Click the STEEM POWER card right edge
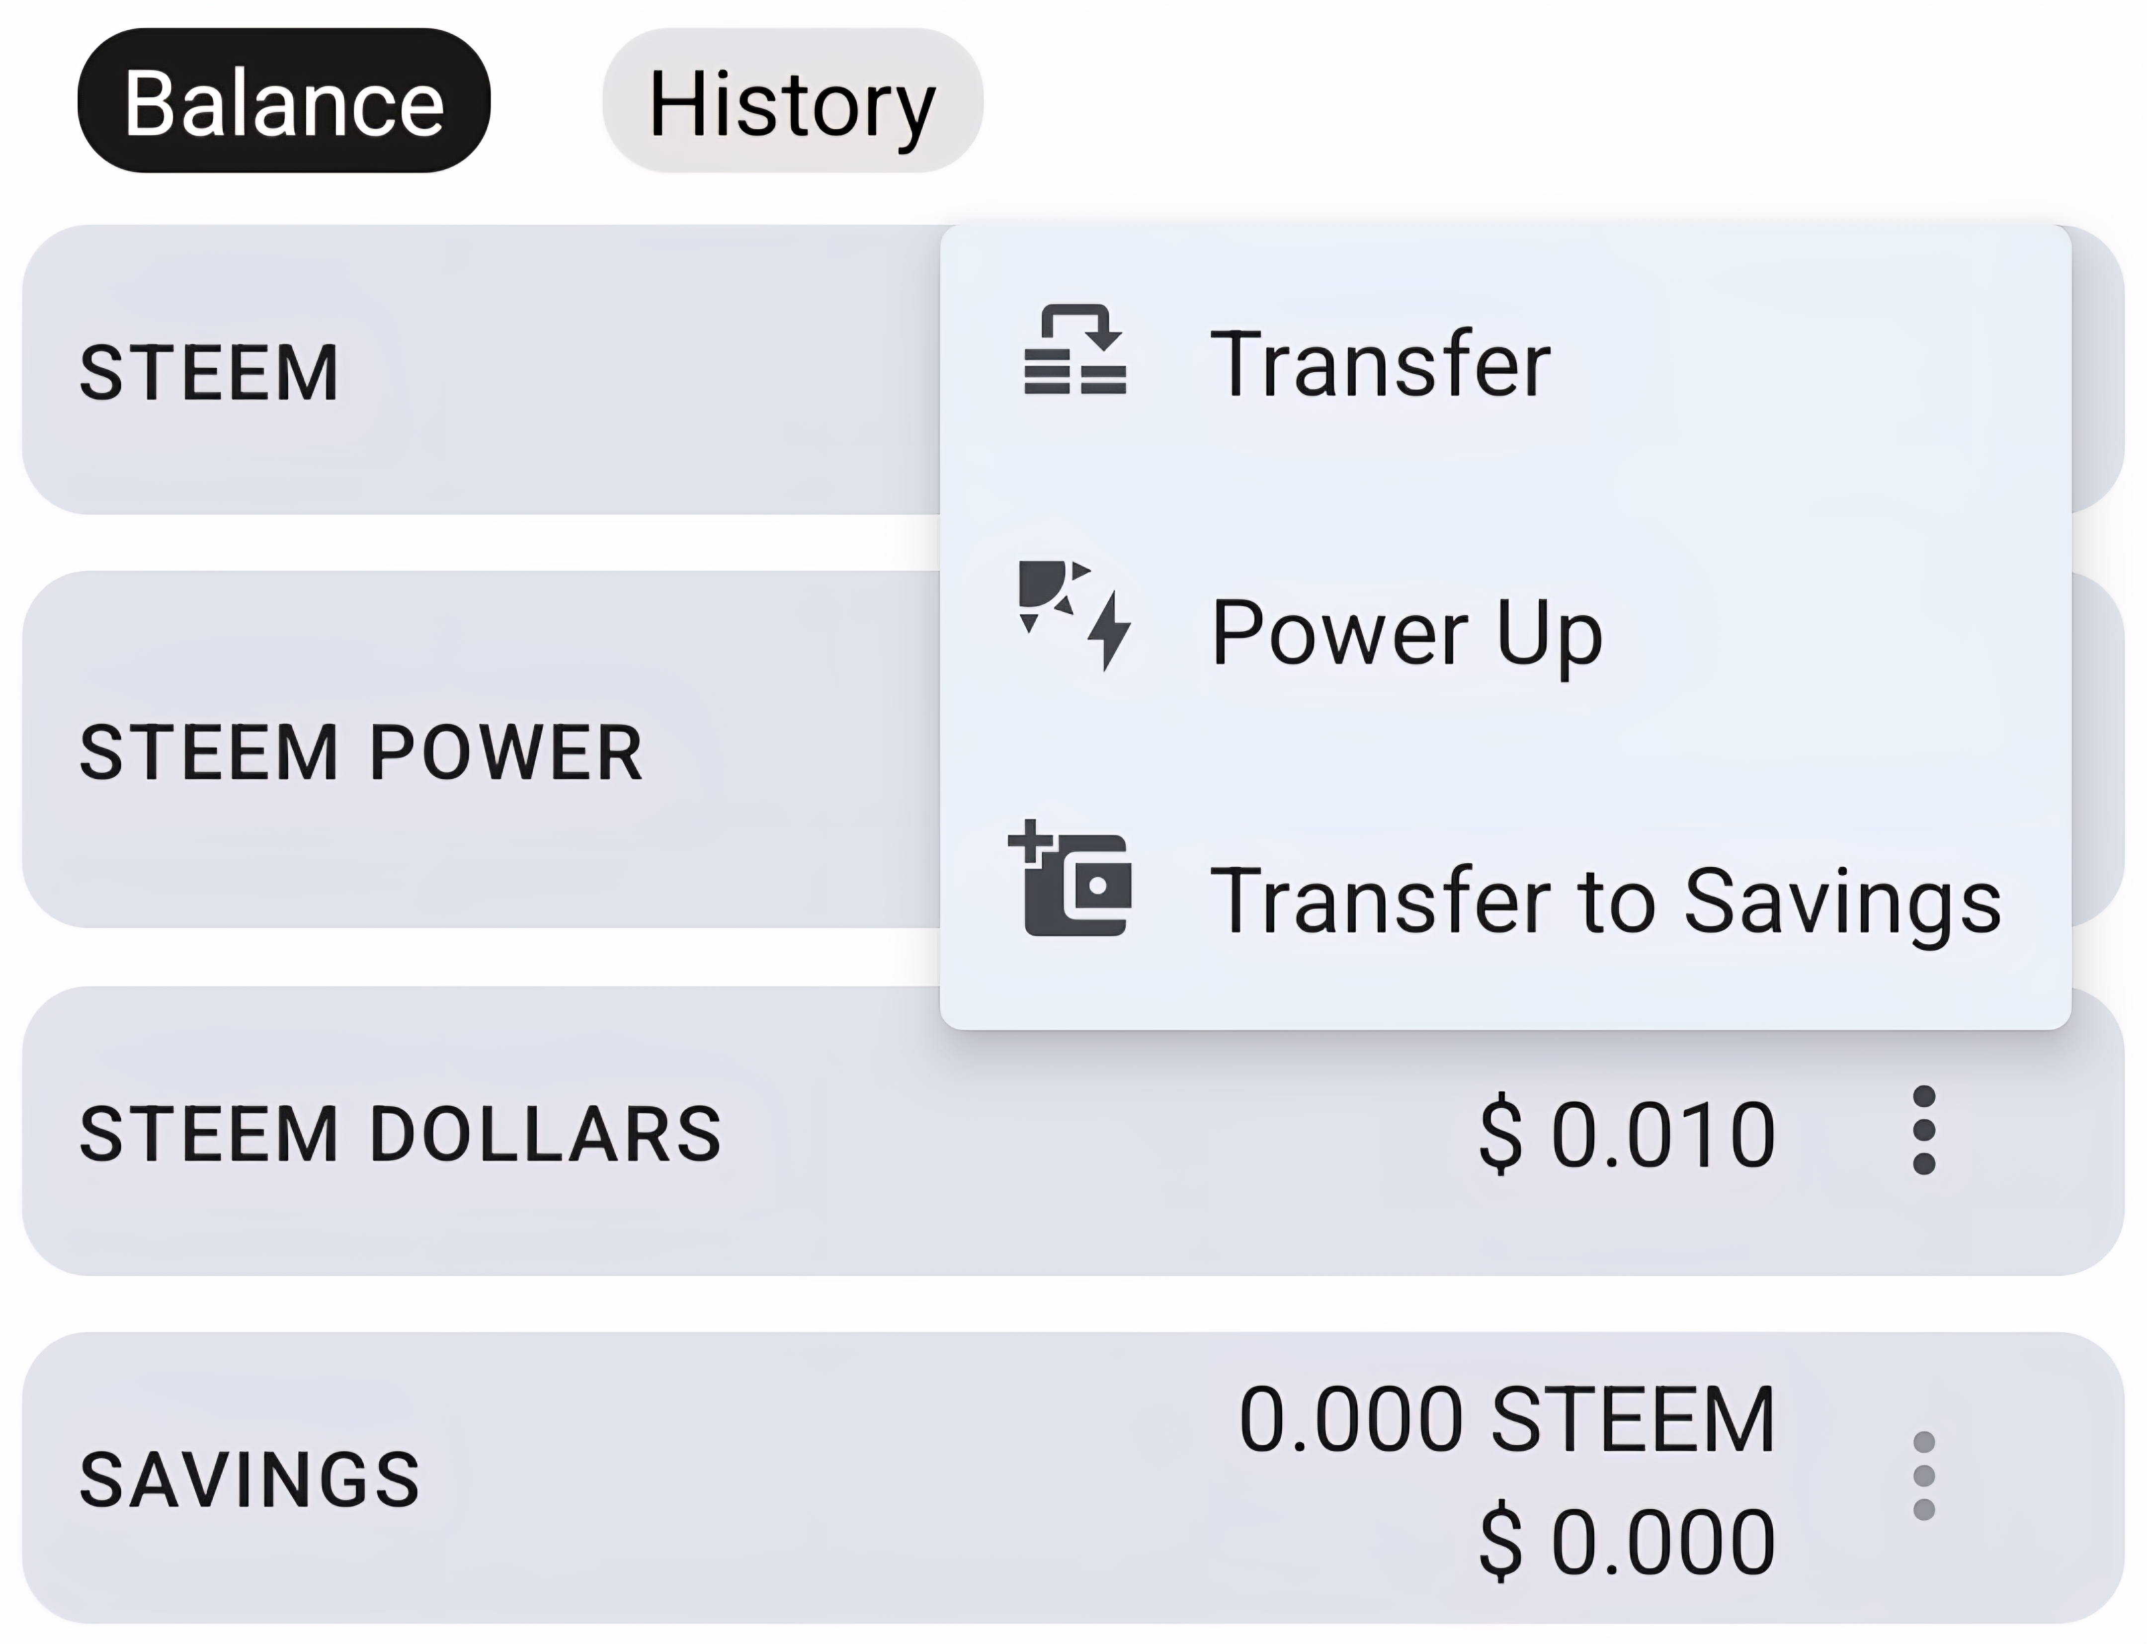The image size is (2147, 1644). click(2098, 749)
